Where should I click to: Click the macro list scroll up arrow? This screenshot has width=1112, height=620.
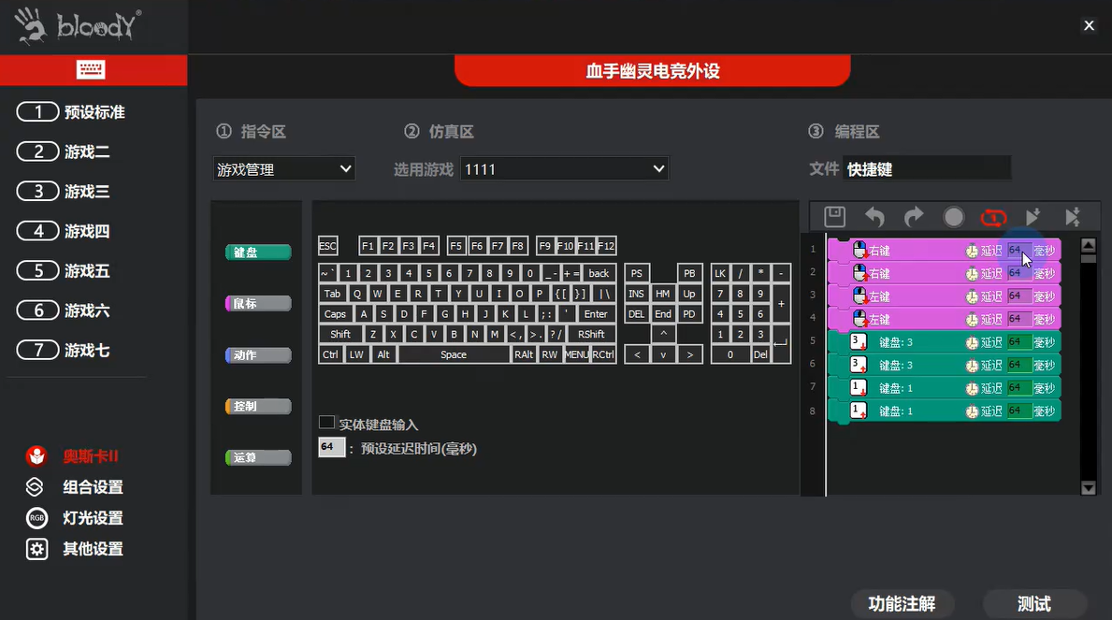1088,245
